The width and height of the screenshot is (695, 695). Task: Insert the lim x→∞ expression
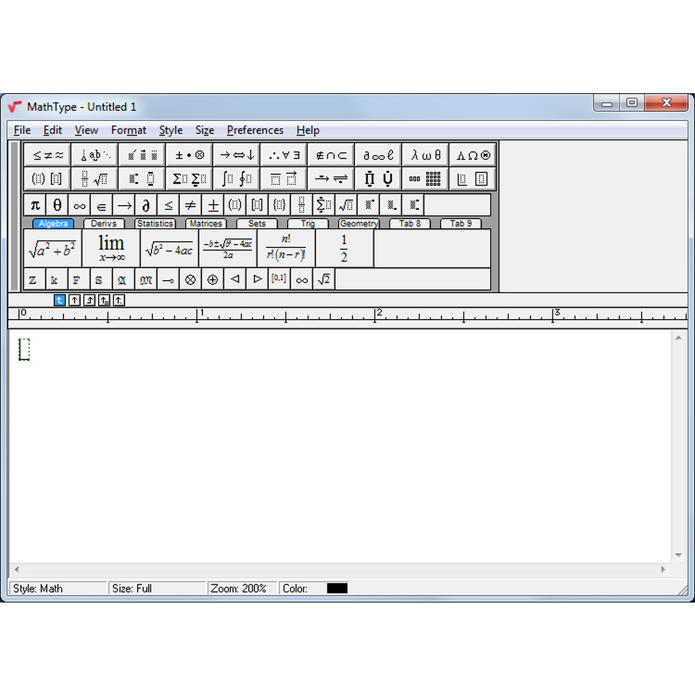tap(111, 248)
